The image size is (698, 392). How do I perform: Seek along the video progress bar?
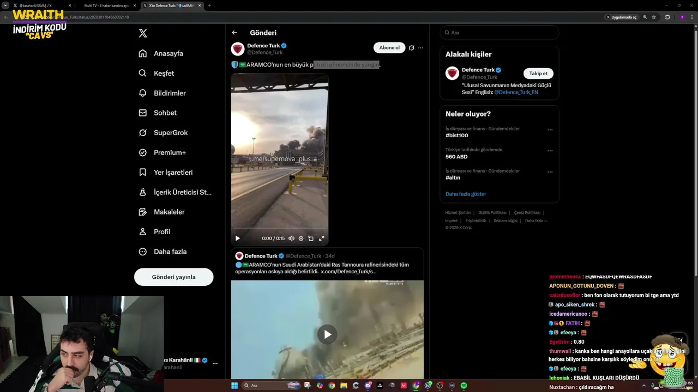(x=280, y=228)
